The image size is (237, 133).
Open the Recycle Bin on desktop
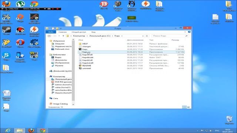click(x=229, y=120)
